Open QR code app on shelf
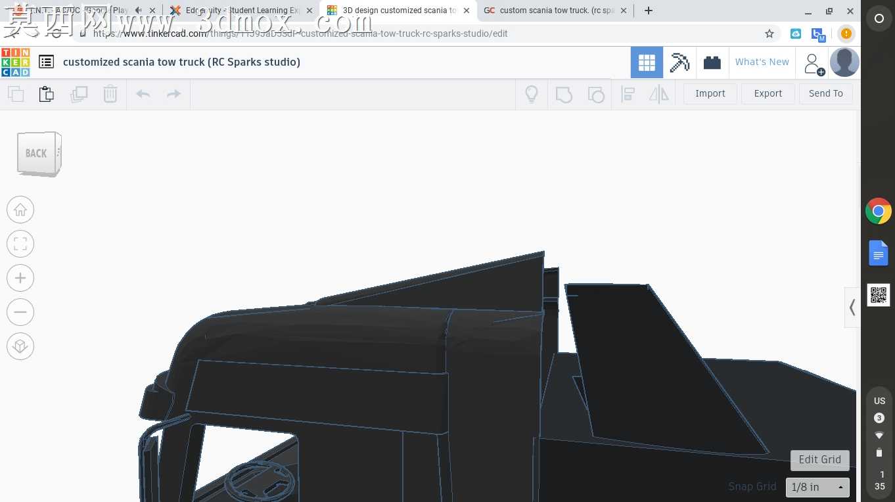Image resolution: width=895 pixels, height=502 pixels. coord(879,295)
